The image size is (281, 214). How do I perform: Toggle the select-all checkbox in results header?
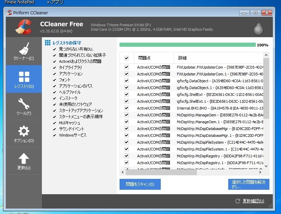126,58
